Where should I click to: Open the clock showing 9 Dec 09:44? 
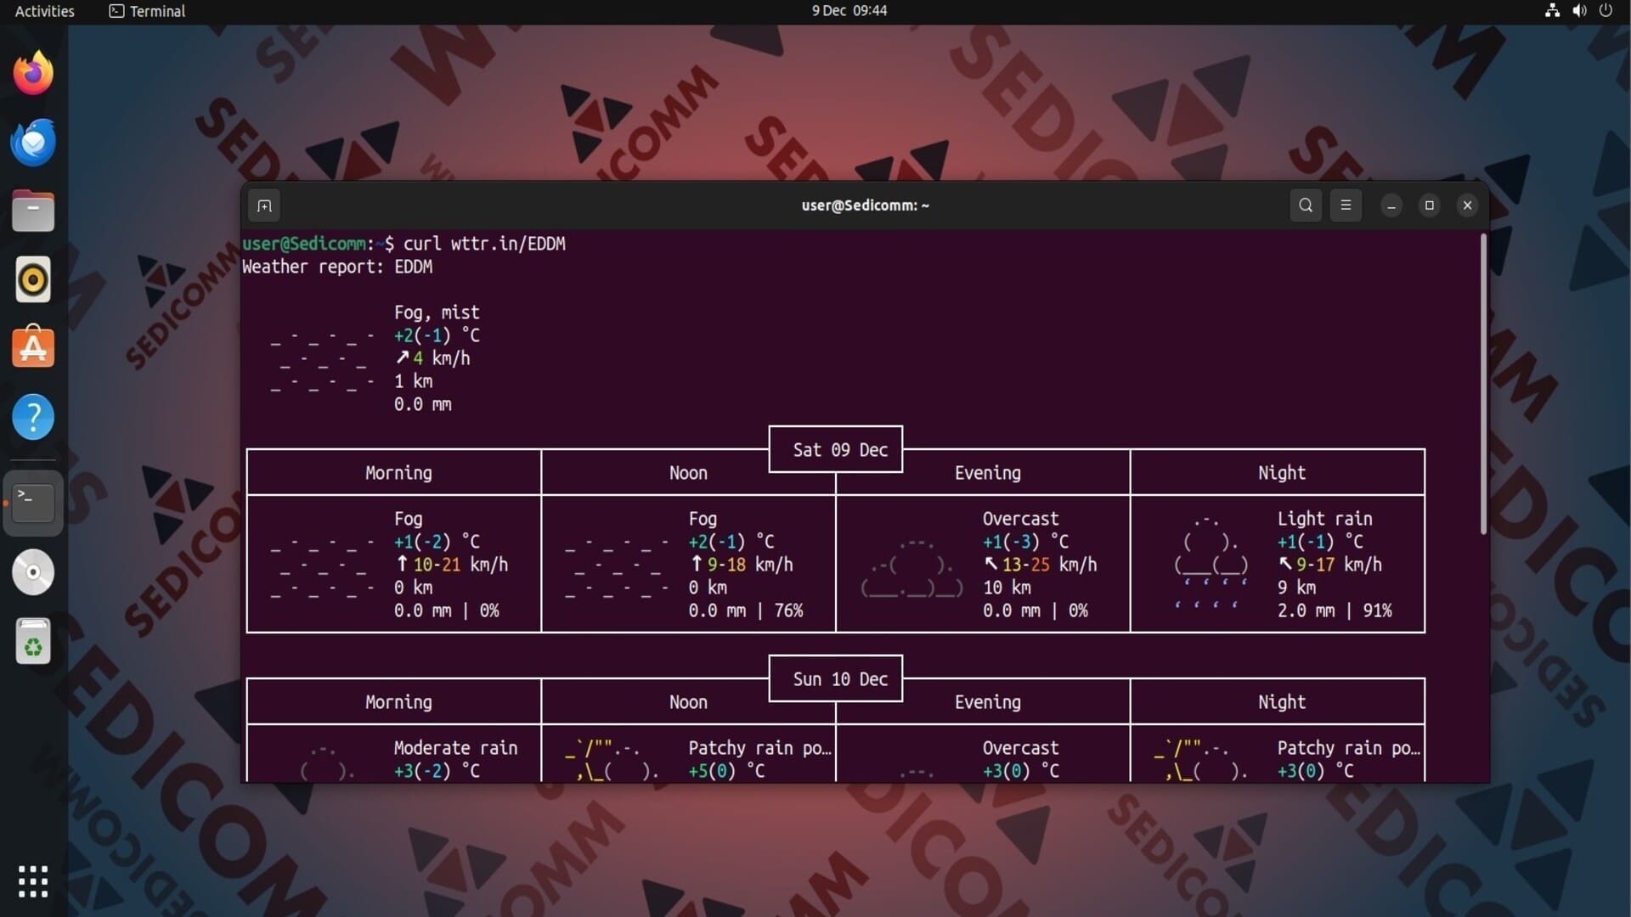coord(849,11)
